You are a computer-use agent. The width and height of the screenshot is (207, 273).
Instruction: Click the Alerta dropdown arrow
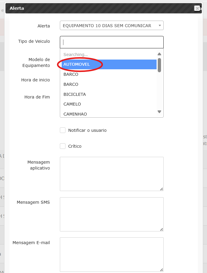(x=160, y=25)
